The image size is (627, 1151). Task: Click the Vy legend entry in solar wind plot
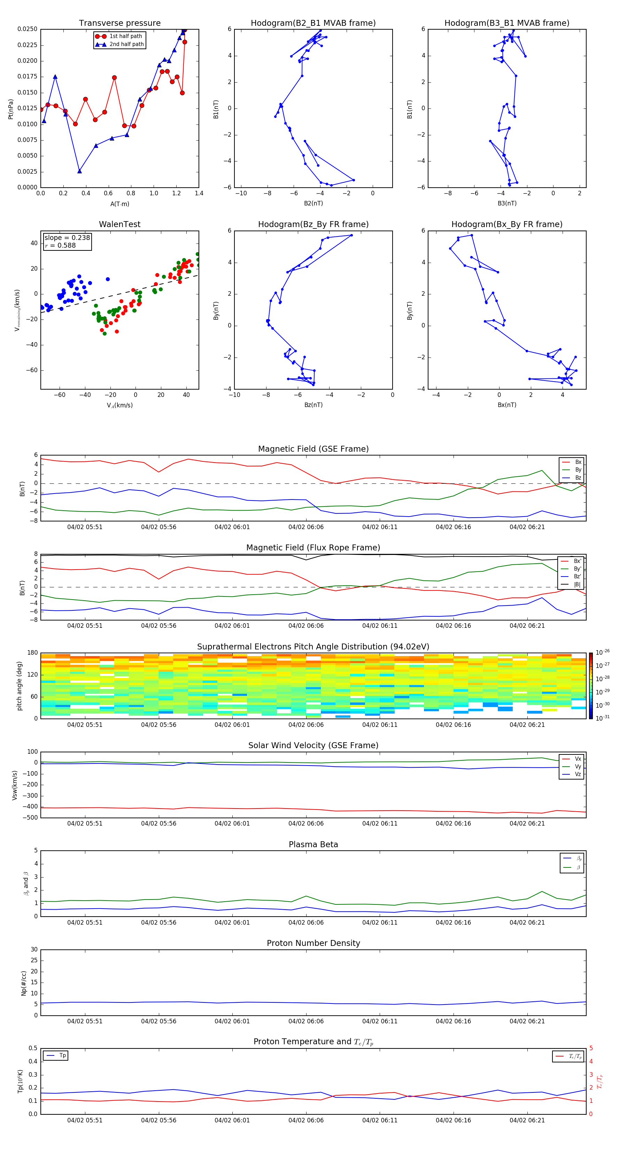click(x=572, y=767)
